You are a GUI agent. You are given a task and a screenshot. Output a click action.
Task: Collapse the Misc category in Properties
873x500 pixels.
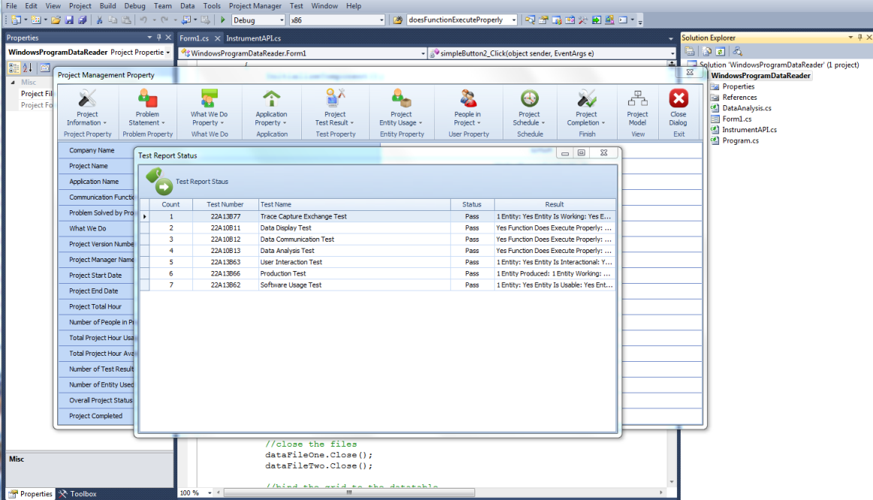click(x=14, y=83)
